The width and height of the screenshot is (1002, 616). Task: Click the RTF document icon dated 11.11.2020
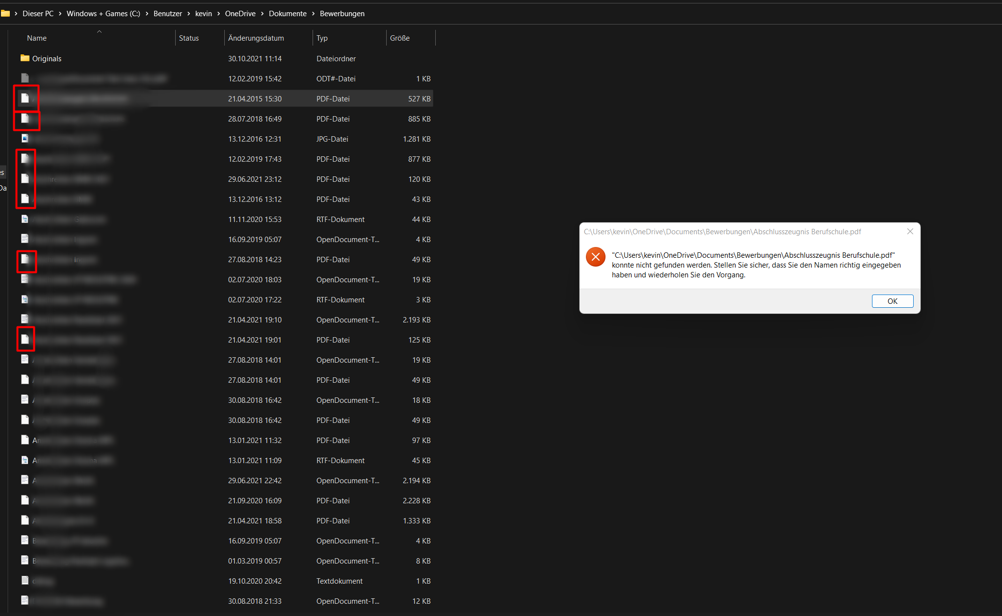(x=25, y=219)
